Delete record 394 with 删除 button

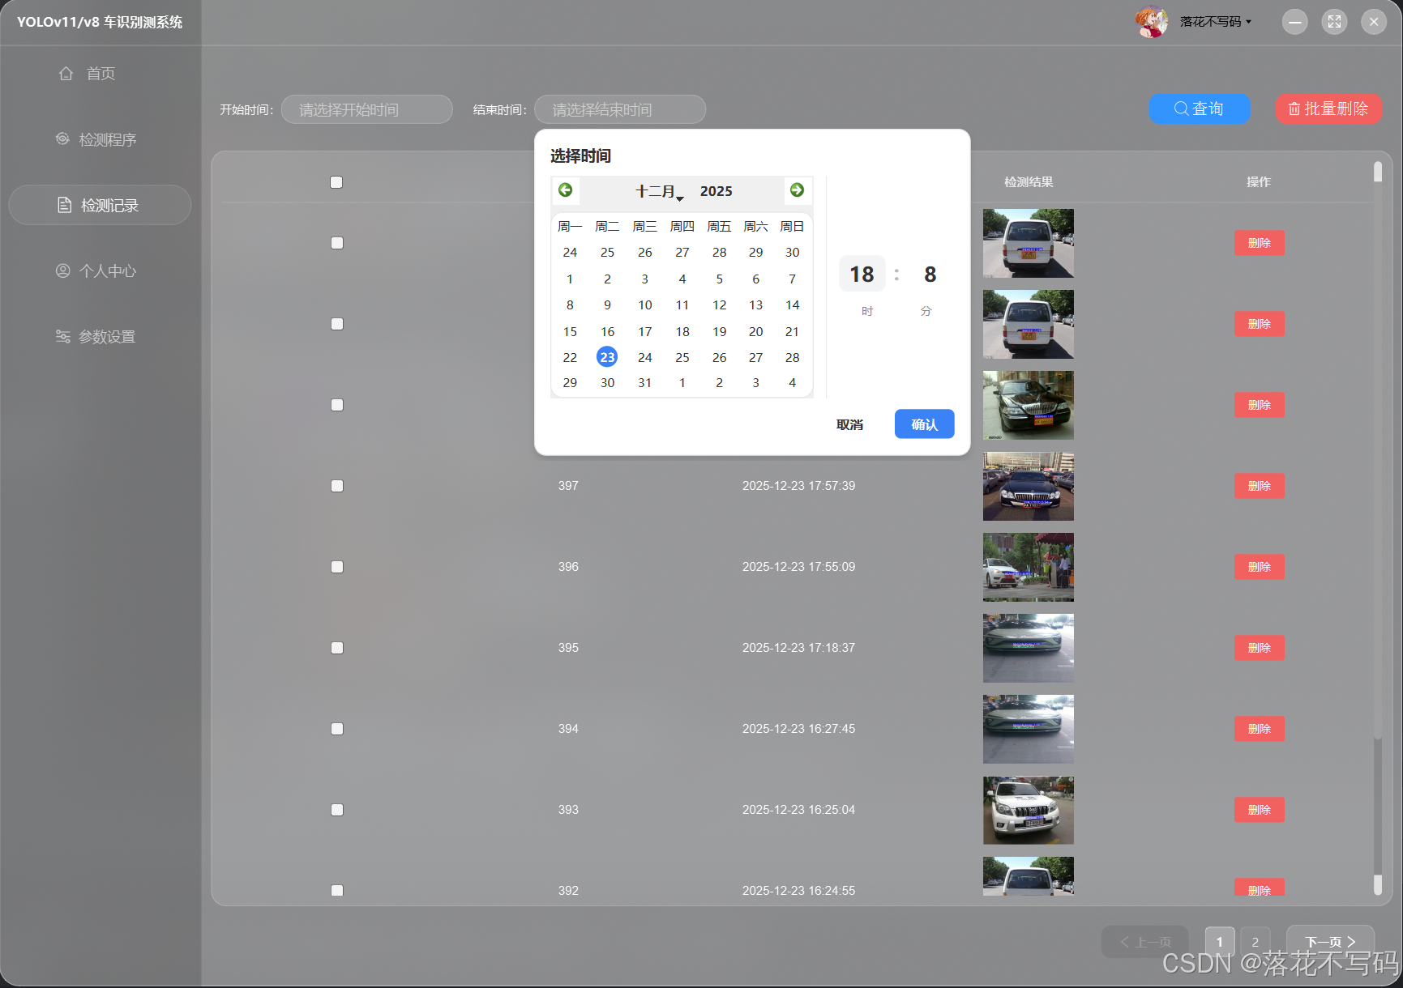[1260, 729]
